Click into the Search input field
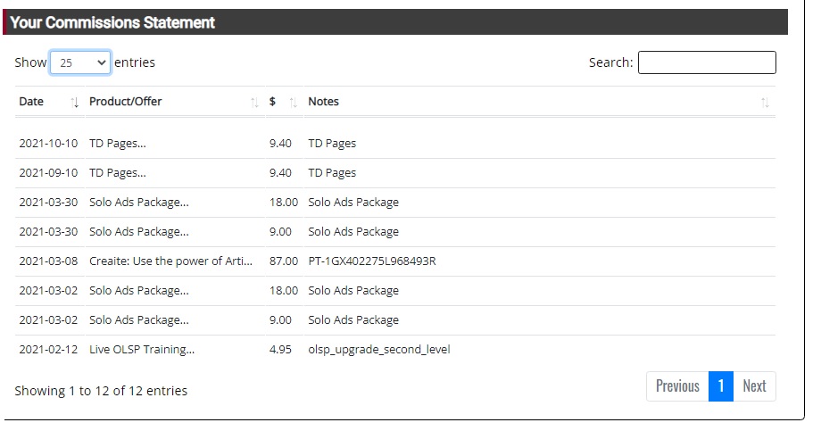This screenshot has height=431, width=821. coord(707,62)
